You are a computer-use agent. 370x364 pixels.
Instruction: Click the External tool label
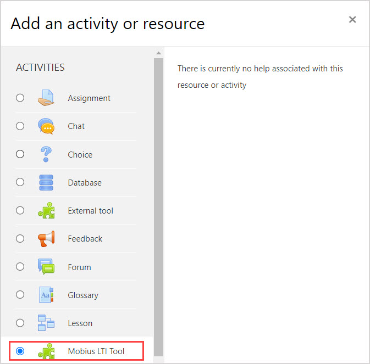point(90,211)
